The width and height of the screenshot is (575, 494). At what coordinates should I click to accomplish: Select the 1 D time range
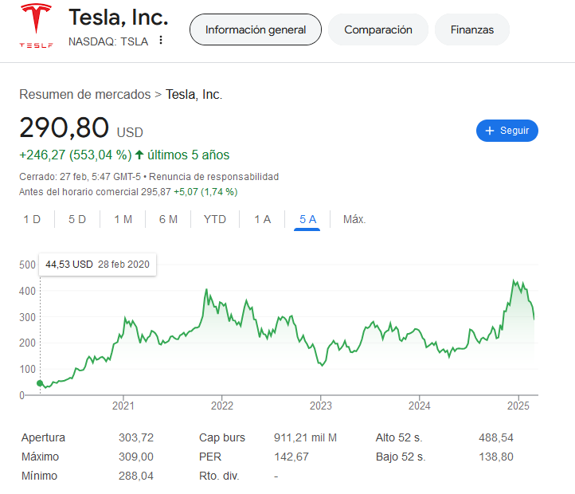coord(32,219)
